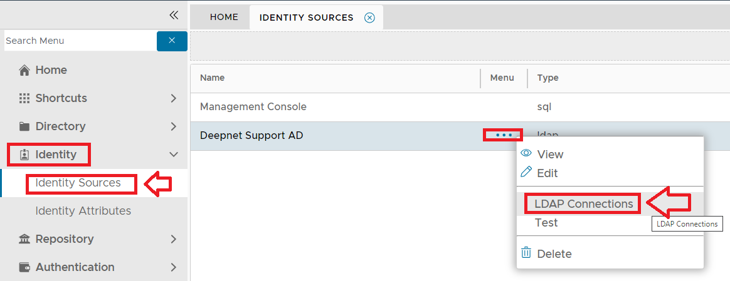Click the Repository bank icon
The image size is (730, 281).
point(24,239)
